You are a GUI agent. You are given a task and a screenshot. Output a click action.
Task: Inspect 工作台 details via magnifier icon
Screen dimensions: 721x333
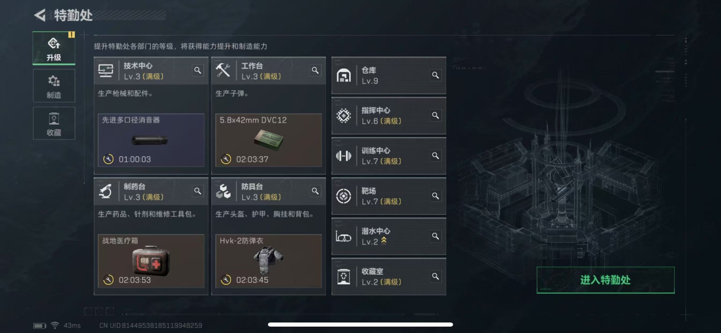pos(315,70)
